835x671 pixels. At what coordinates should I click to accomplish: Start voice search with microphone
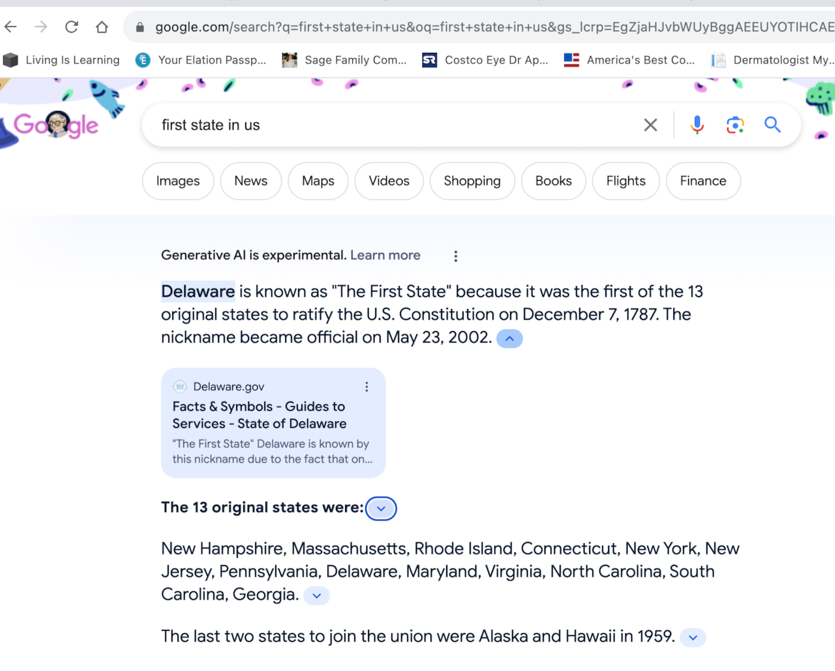tap(697, 125)
